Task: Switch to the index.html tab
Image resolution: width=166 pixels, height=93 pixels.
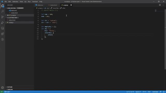Action: [x=54, y=5]
